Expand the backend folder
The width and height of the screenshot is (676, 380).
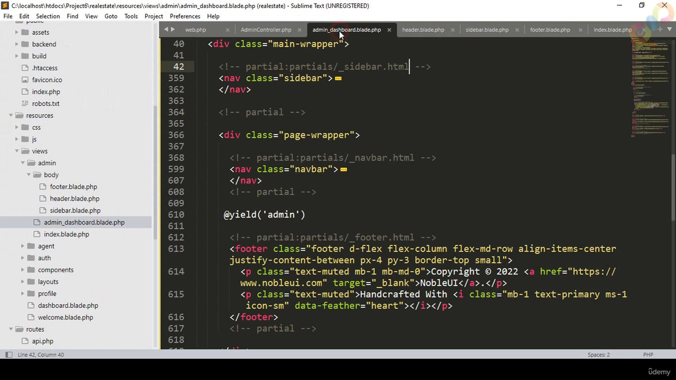tap(17, 44)
